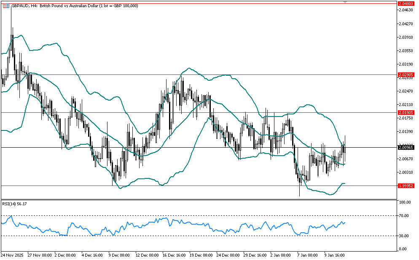Viewport: 419px width, 260px height.
Task: Click the 100.00 value on RSI scale
Action: (405, 202)
